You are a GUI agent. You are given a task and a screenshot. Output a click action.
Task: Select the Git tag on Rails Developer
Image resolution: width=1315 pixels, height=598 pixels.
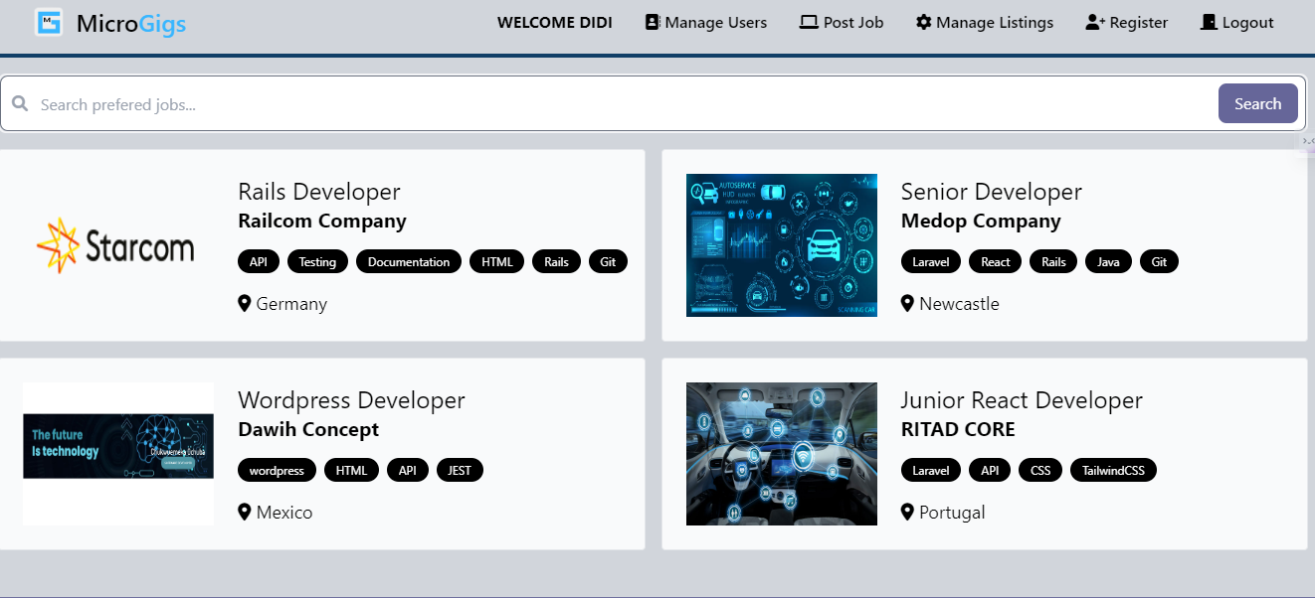pyautogui.click(x=608, y=262)
